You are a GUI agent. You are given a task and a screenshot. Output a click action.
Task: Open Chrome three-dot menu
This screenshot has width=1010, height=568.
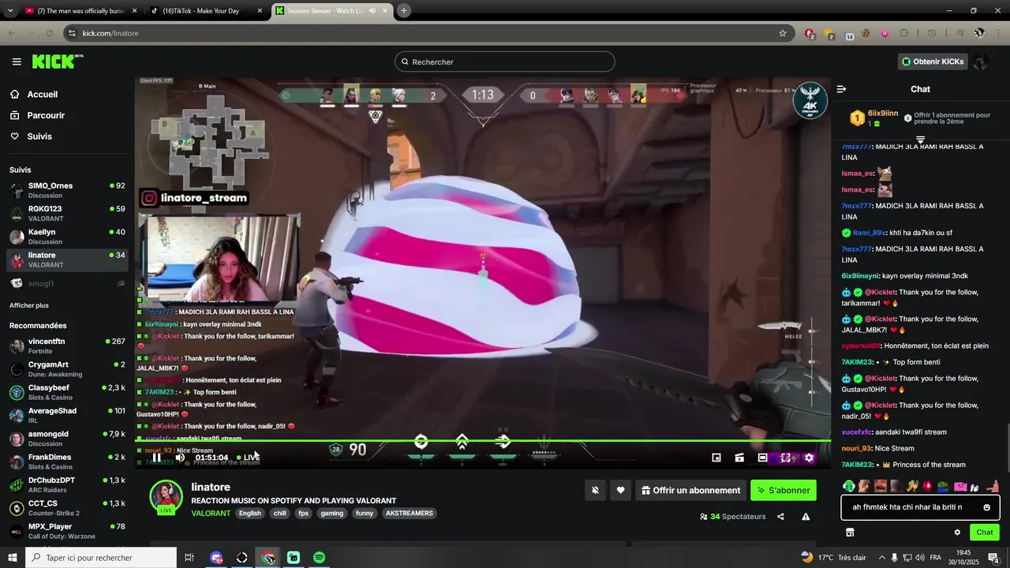tap(997, 33)
